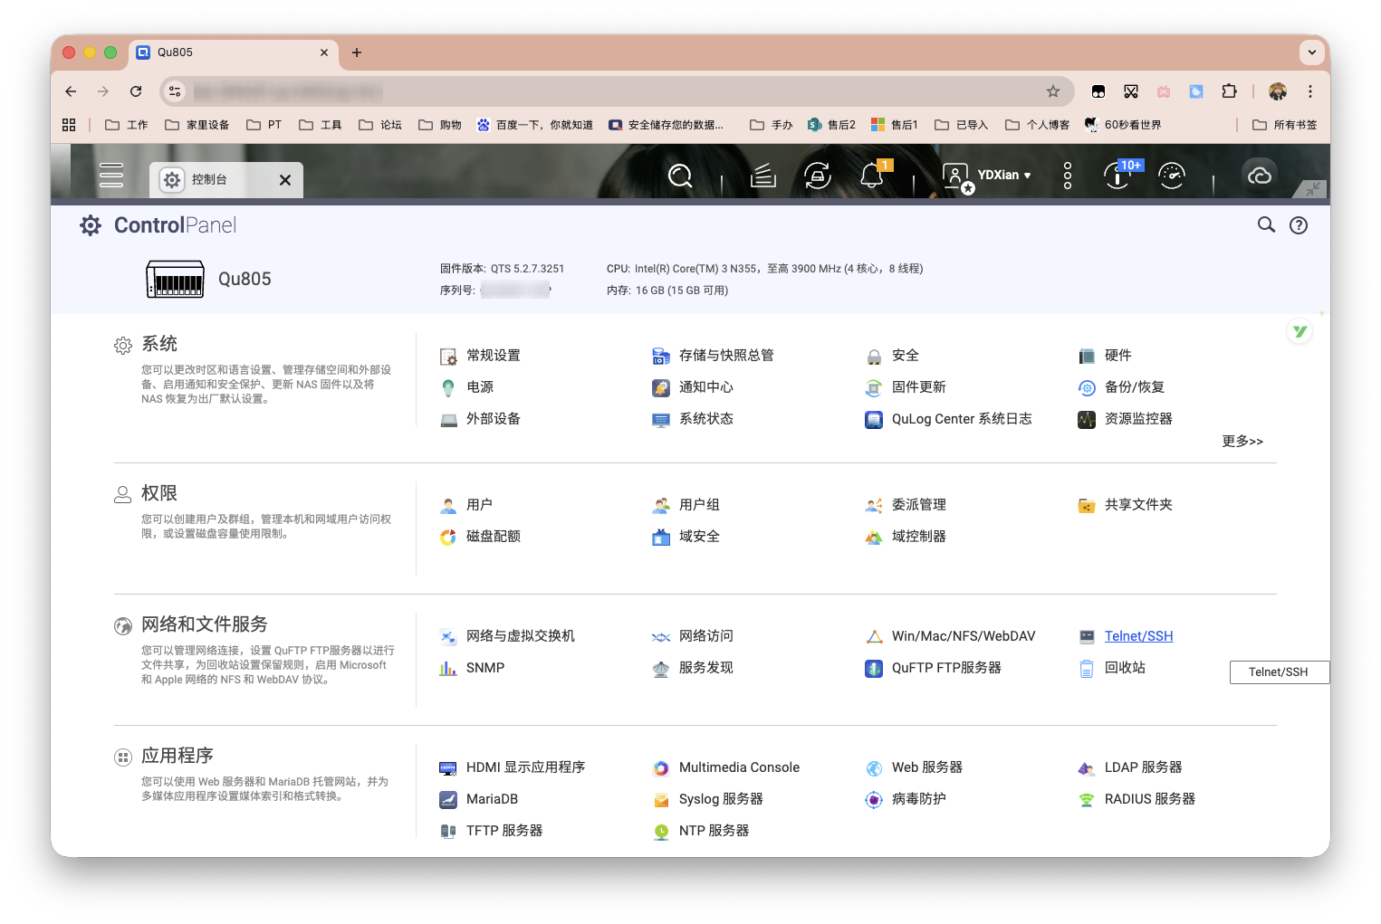Open 存储与快照总管
Screen dimensions: 1381x924
(x=726, y=355)
